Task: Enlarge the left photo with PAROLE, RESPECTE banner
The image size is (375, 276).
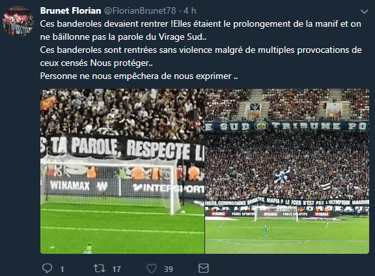Action: click(x=122, y=171)
